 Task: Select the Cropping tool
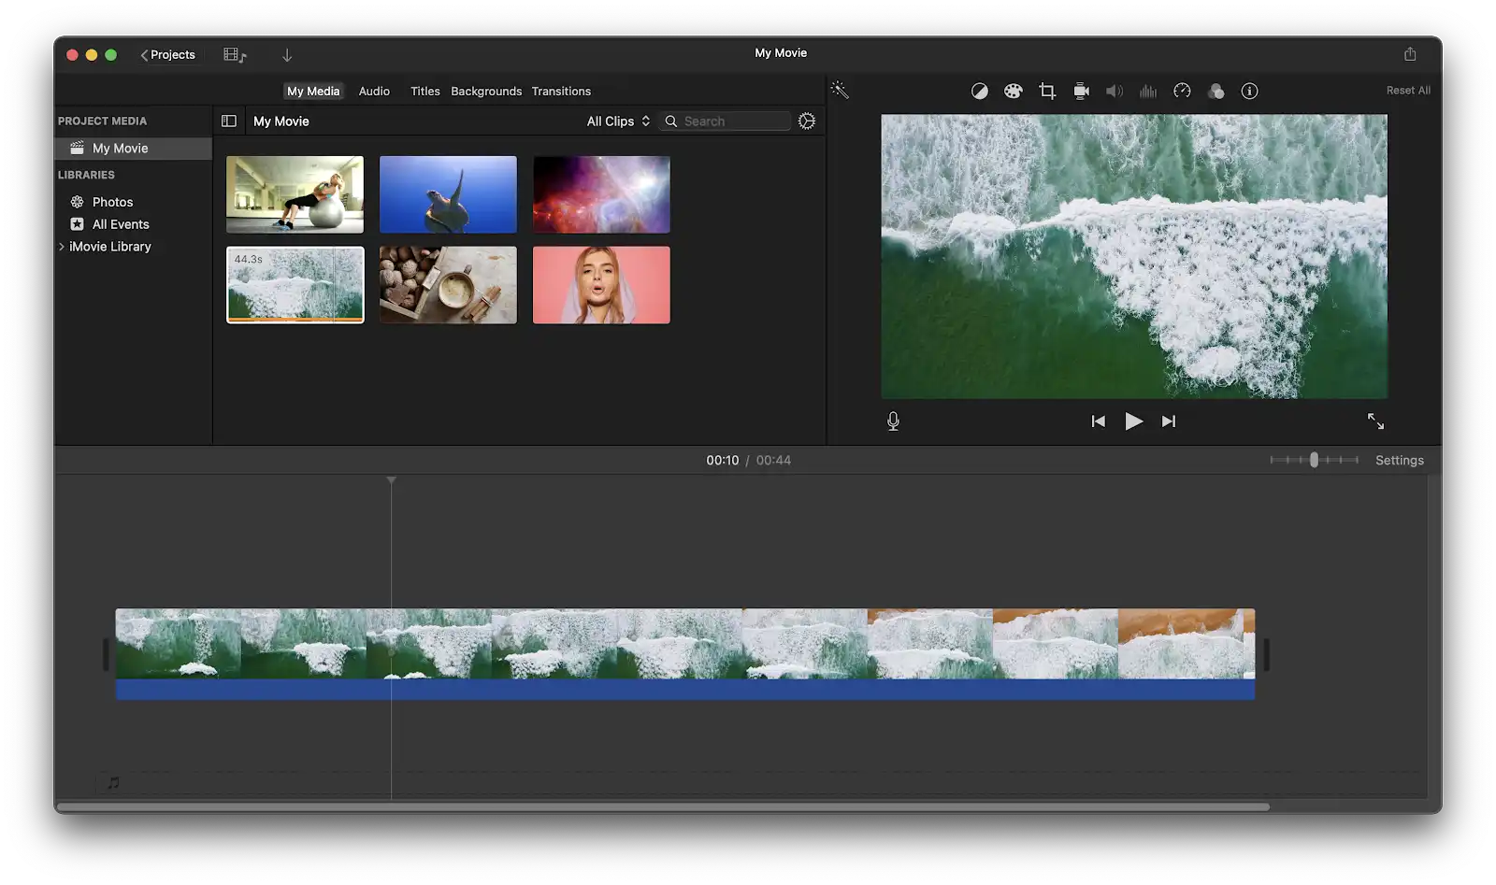(x=1046, y=91)
